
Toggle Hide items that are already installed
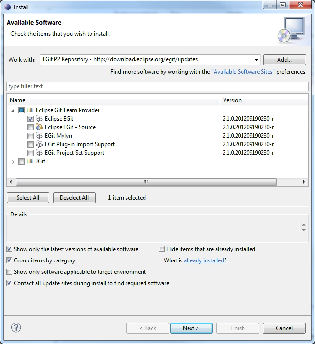(x=162, y=249)
